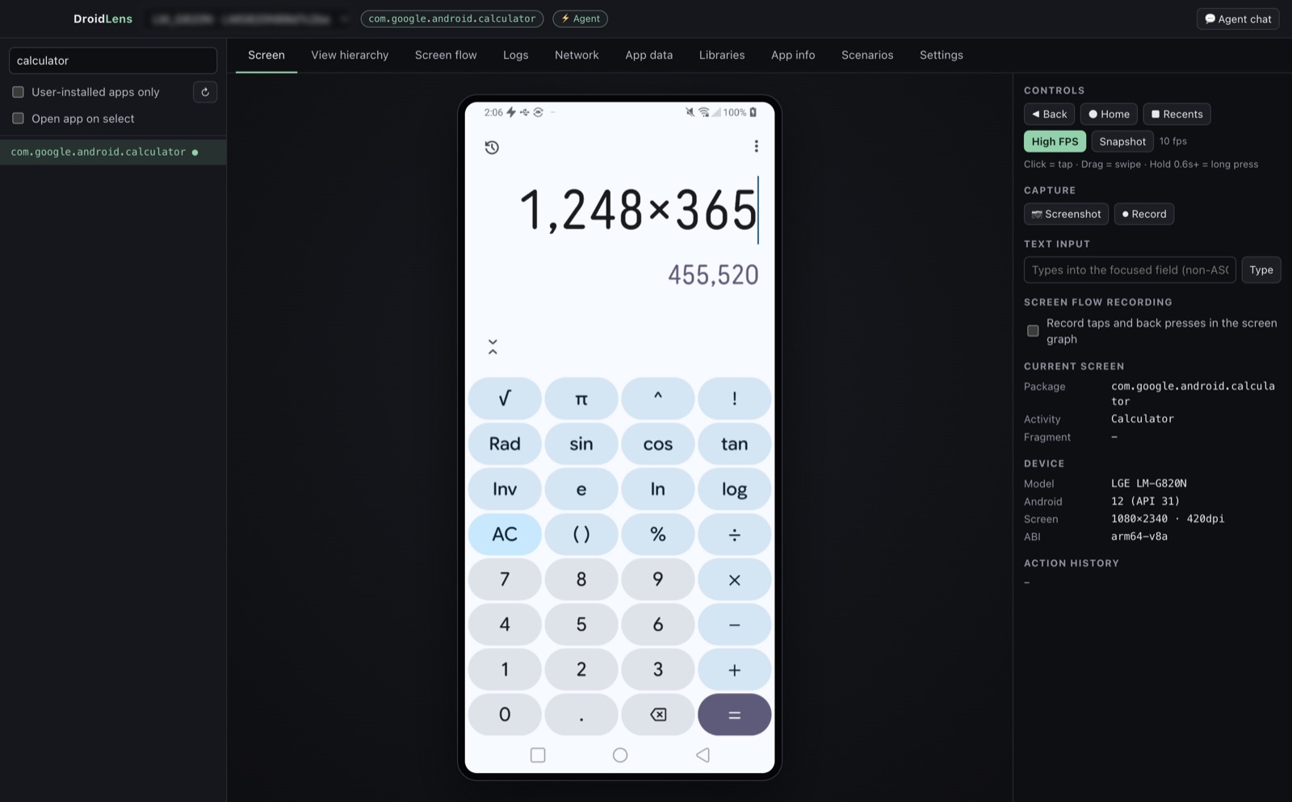The image size is (1292, 802).
Task: Select com.google.android.calculator in the app list
Action: click(113, 152)
